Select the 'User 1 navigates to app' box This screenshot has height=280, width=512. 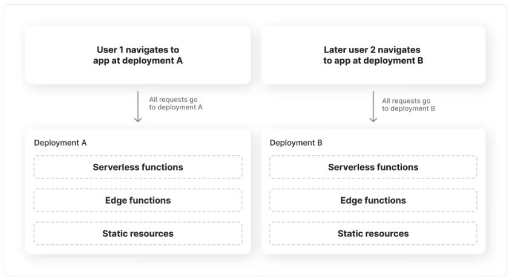[138, 55]
